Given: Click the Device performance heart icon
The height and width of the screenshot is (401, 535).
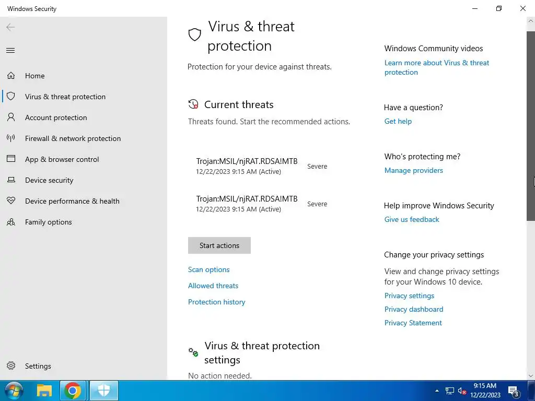Looking at the screenshot, I should click(11, 200).
